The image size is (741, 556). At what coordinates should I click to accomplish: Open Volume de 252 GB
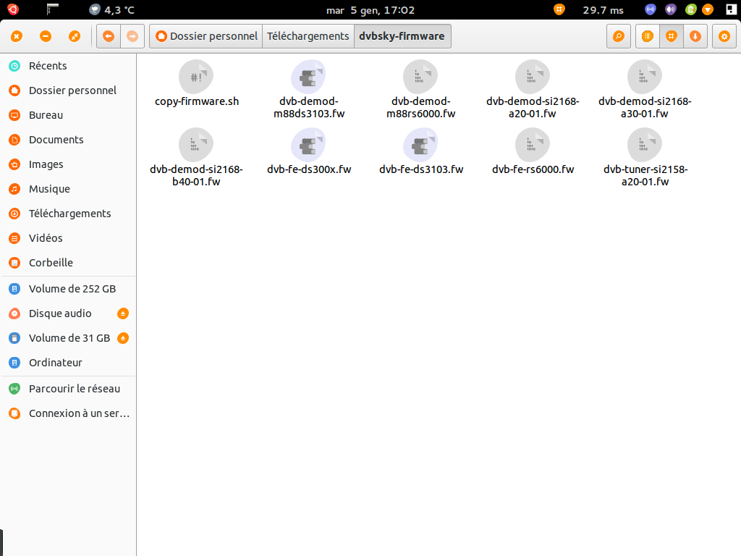(x=69, y=289)
